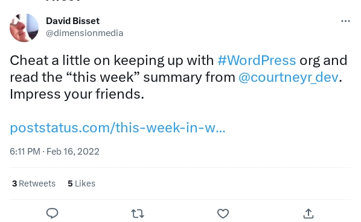Open the #WordPress hashtag

(x=257, y=60)
